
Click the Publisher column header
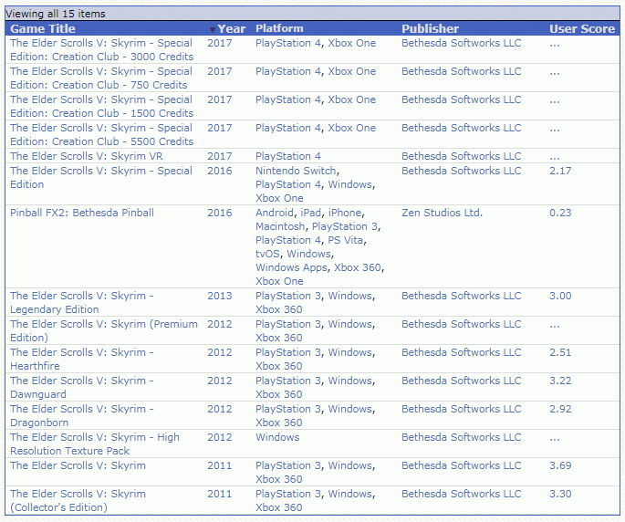[430, 28]
